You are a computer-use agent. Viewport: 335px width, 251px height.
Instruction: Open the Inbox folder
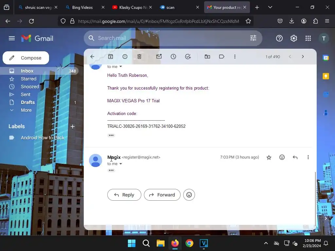39,71
